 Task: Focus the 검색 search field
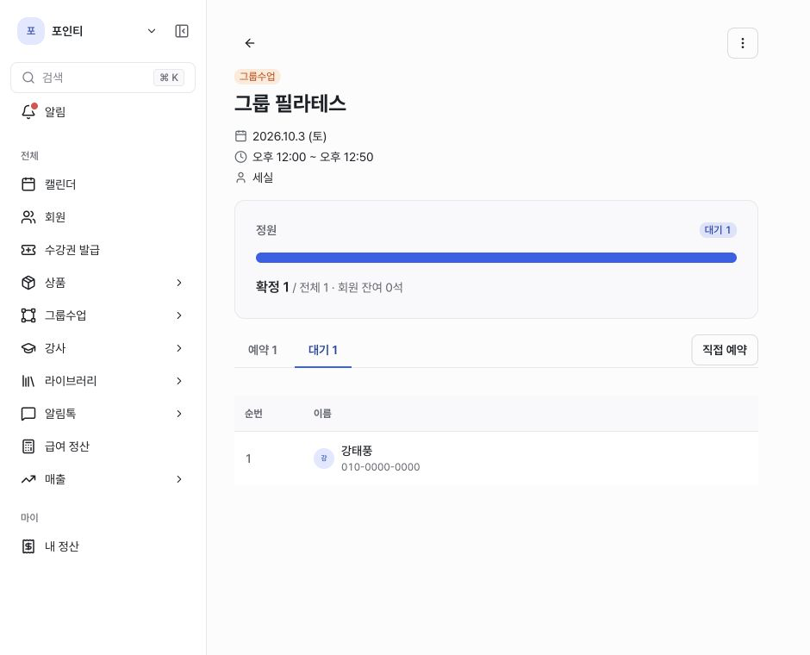click(103, 78)
